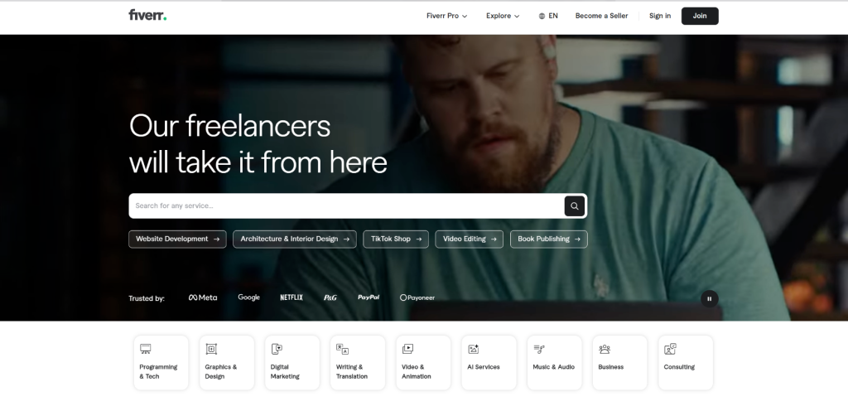Click the Business category icon
Screen dimensions: 848x411
[x=605, y=350]
